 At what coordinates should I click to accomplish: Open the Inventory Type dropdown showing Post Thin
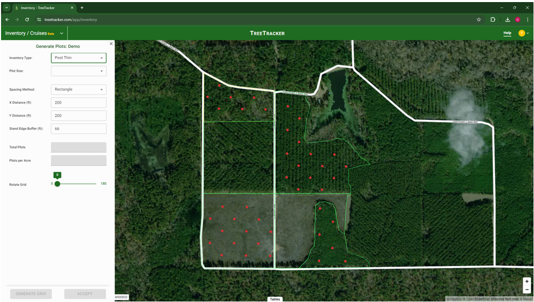[78, 58]
